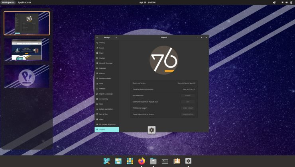The image size is (295, 167).
Task: Open the Files manager dock icon
Action: coord(153,161)
